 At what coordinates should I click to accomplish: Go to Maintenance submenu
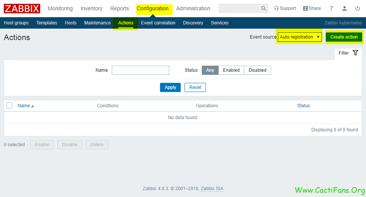(x=97, y=23)
